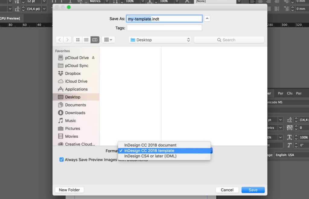Open Creative Cloud Files location

76,144
